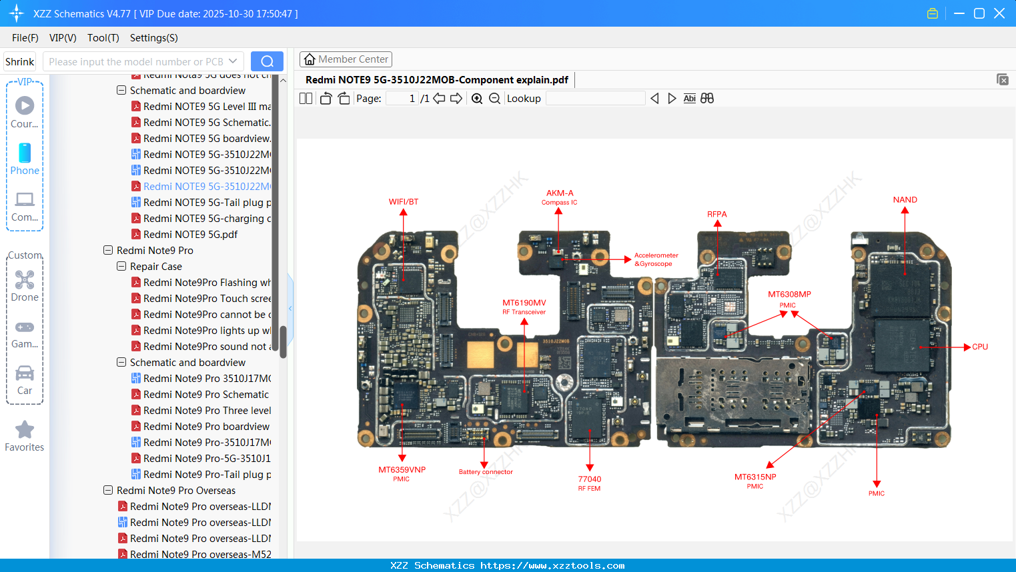Screen dimensions: 1016x572
Task: Collapse Schematic and boardview under Redmi Note9 Pro
Action: (x=121, y=363)
